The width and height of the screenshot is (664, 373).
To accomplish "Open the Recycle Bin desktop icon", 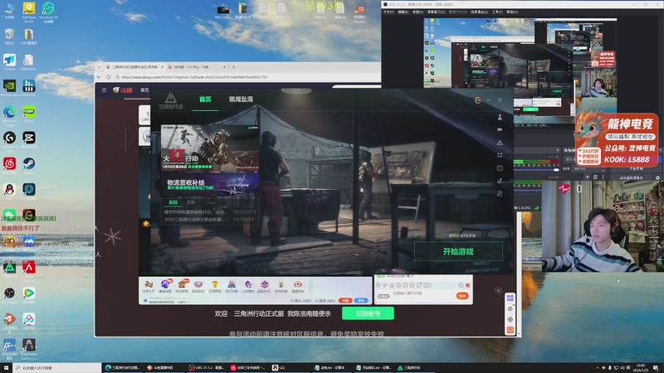I will 9,36.
